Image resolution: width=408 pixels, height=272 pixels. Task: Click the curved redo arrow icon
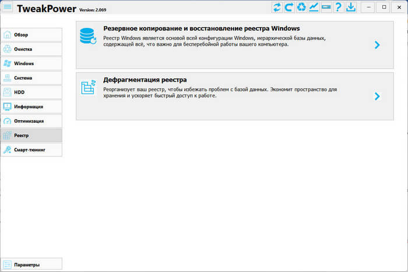(289, 8)
